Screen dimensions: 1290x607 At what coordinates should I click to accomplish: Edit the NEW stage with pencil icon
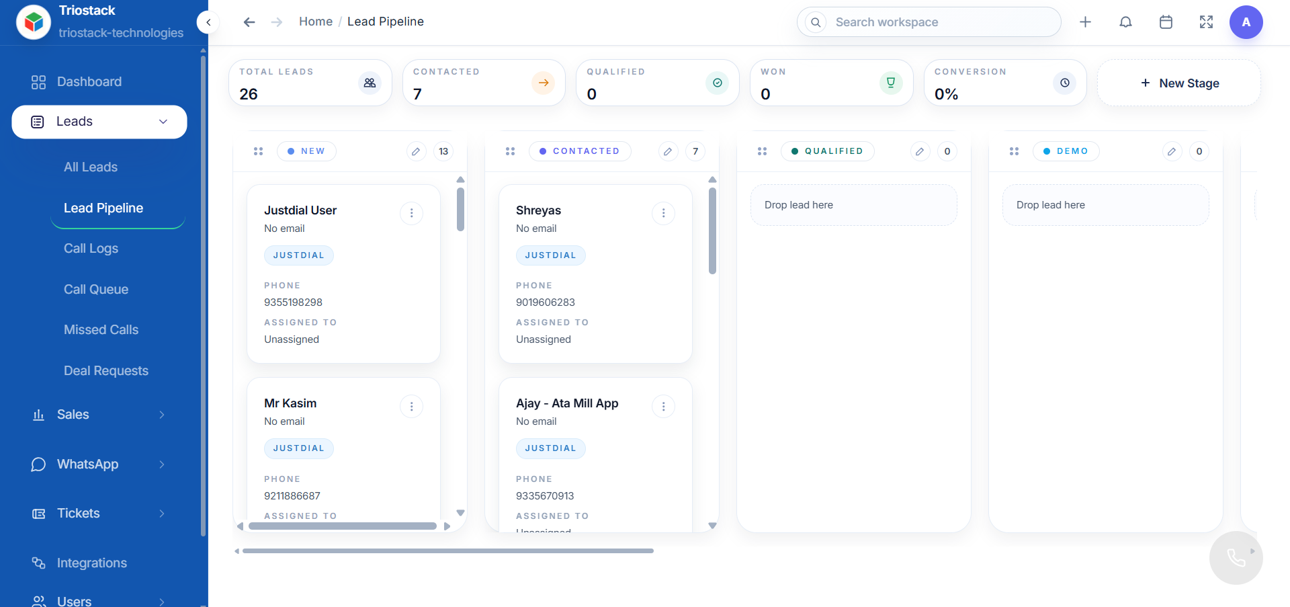[x=416, y=151]
